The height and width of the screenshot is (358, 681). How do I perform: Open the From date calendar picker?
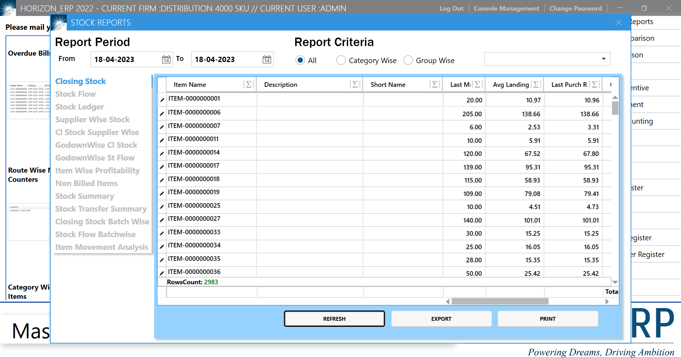click(166, 59)
